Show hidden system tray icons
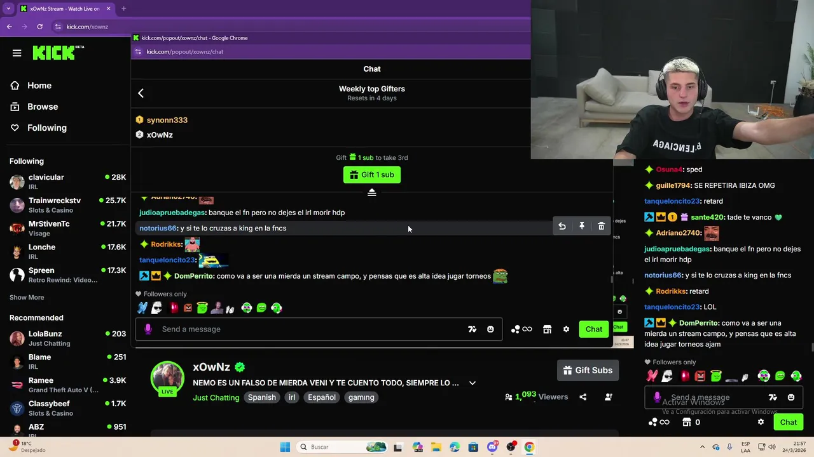 [702, 447]
